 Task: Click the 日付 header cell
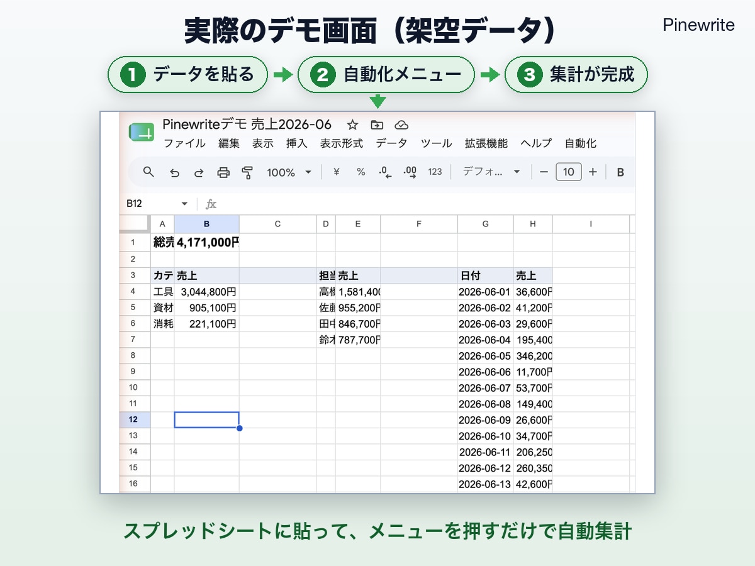[x=485, y=275]
